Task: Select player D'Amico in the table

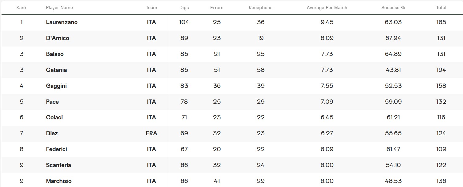Action: click(x=58, y=38)
